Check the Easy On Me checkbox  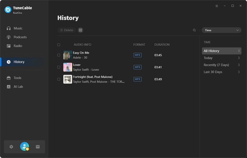pyautogui.click(x=59, y=55)
